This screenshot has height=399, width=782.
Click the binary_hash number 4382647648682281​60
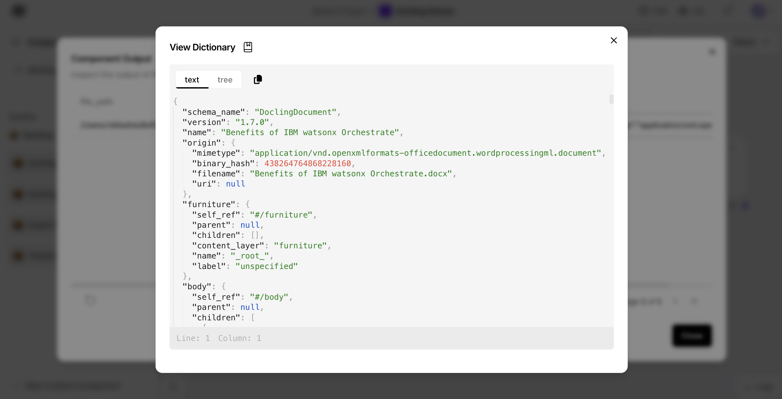(x=308, y=163)
